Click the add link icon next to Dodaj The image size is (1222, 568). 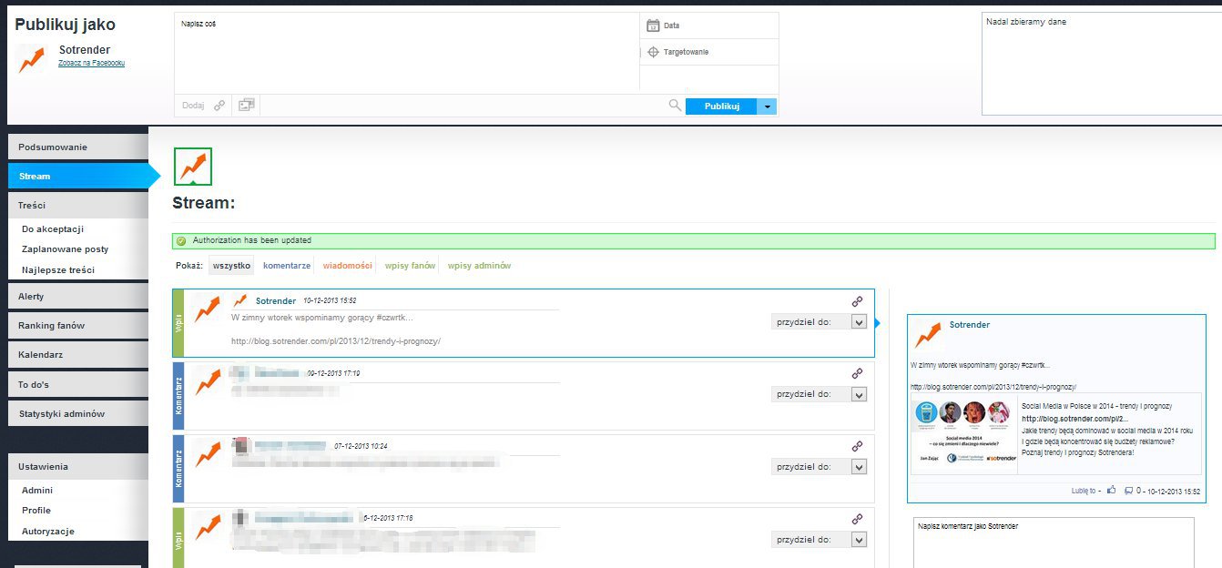coord(219,106)
